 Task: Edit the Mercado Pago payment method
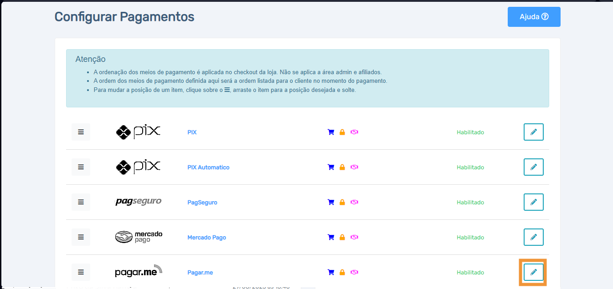[x=534, y=237]
